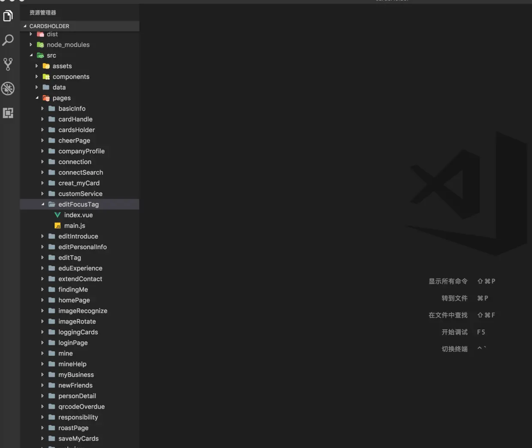This screenshot has height=448, width=532.
Task: Click the src folder icon
Action: (x=40, y=55)
